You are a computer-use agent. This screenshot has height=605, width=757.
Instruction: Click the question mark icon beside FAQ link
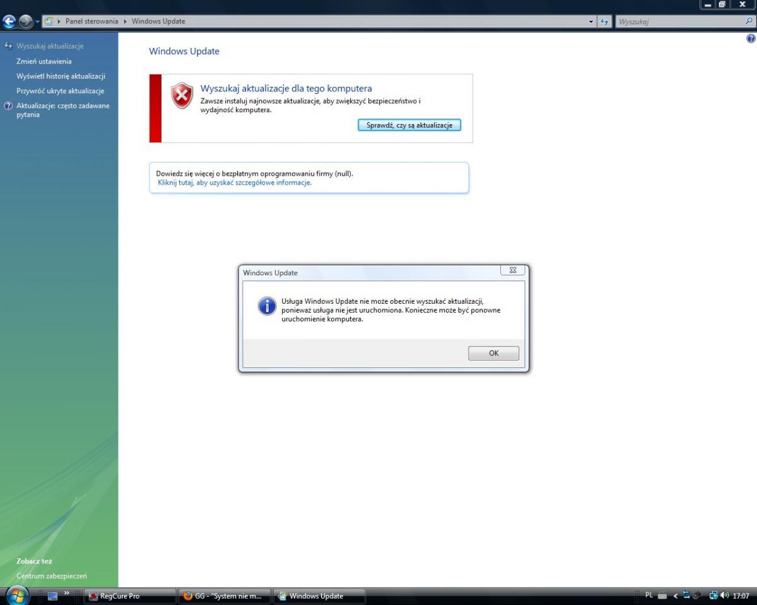pos(8,106)
